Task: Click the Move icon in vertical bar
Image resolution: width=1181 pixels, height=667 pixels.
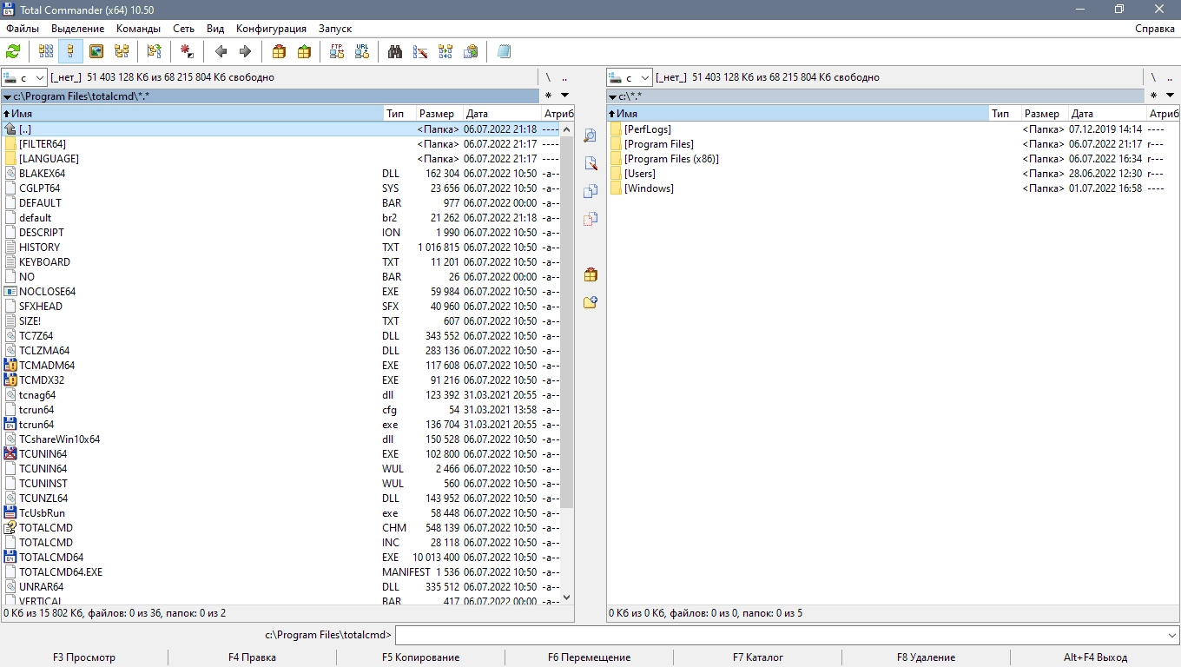Action: pos(590,219)
